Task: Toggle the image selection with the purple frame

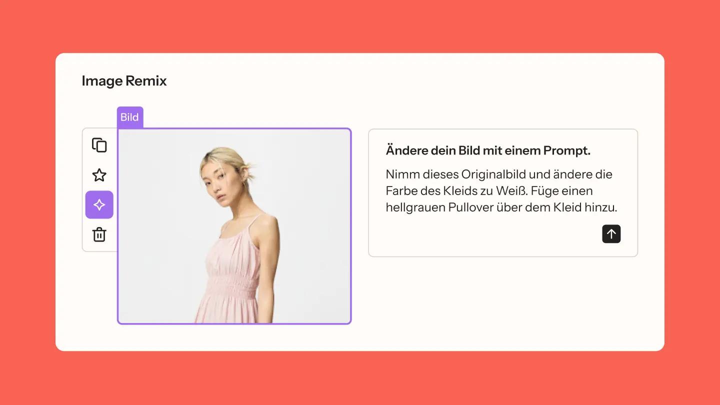Action: [234, 225]
